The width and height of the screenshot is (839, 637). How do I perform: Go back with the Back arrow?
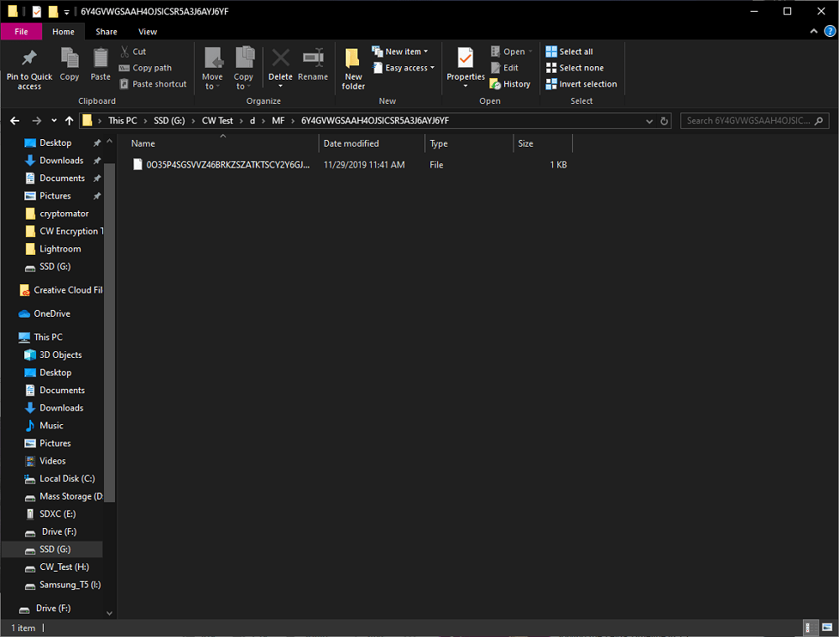(x=15, y=121)
